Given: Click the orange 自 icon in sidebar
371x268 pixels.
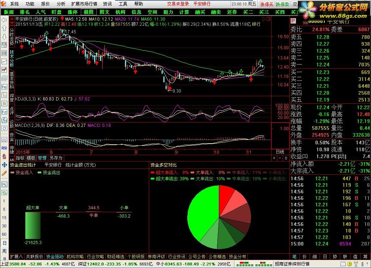Looking at the screenshot, I should (4, 103).
